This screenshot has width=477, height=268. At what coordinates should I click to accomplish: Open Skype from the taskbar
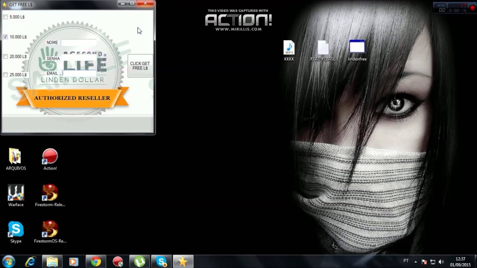pyautogui.click(x=161, y=262)
